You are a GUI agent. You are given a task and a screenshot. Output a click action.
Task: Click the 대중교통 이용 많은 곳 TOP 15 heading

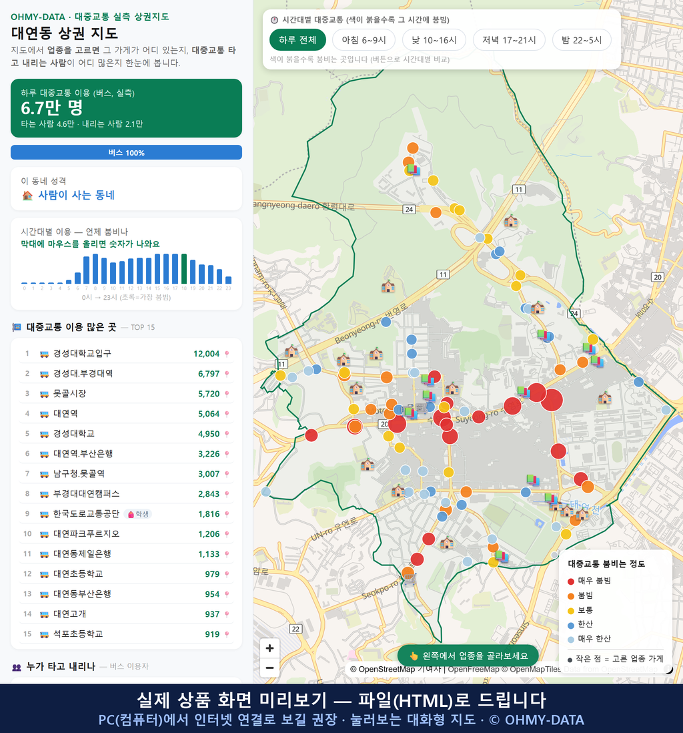83,327
